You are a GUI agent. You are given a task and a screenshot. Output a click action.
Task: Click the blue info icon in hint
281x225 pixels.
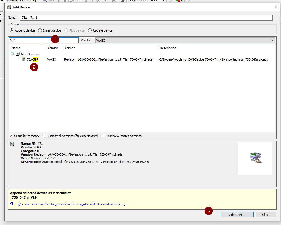pos(12,204)
